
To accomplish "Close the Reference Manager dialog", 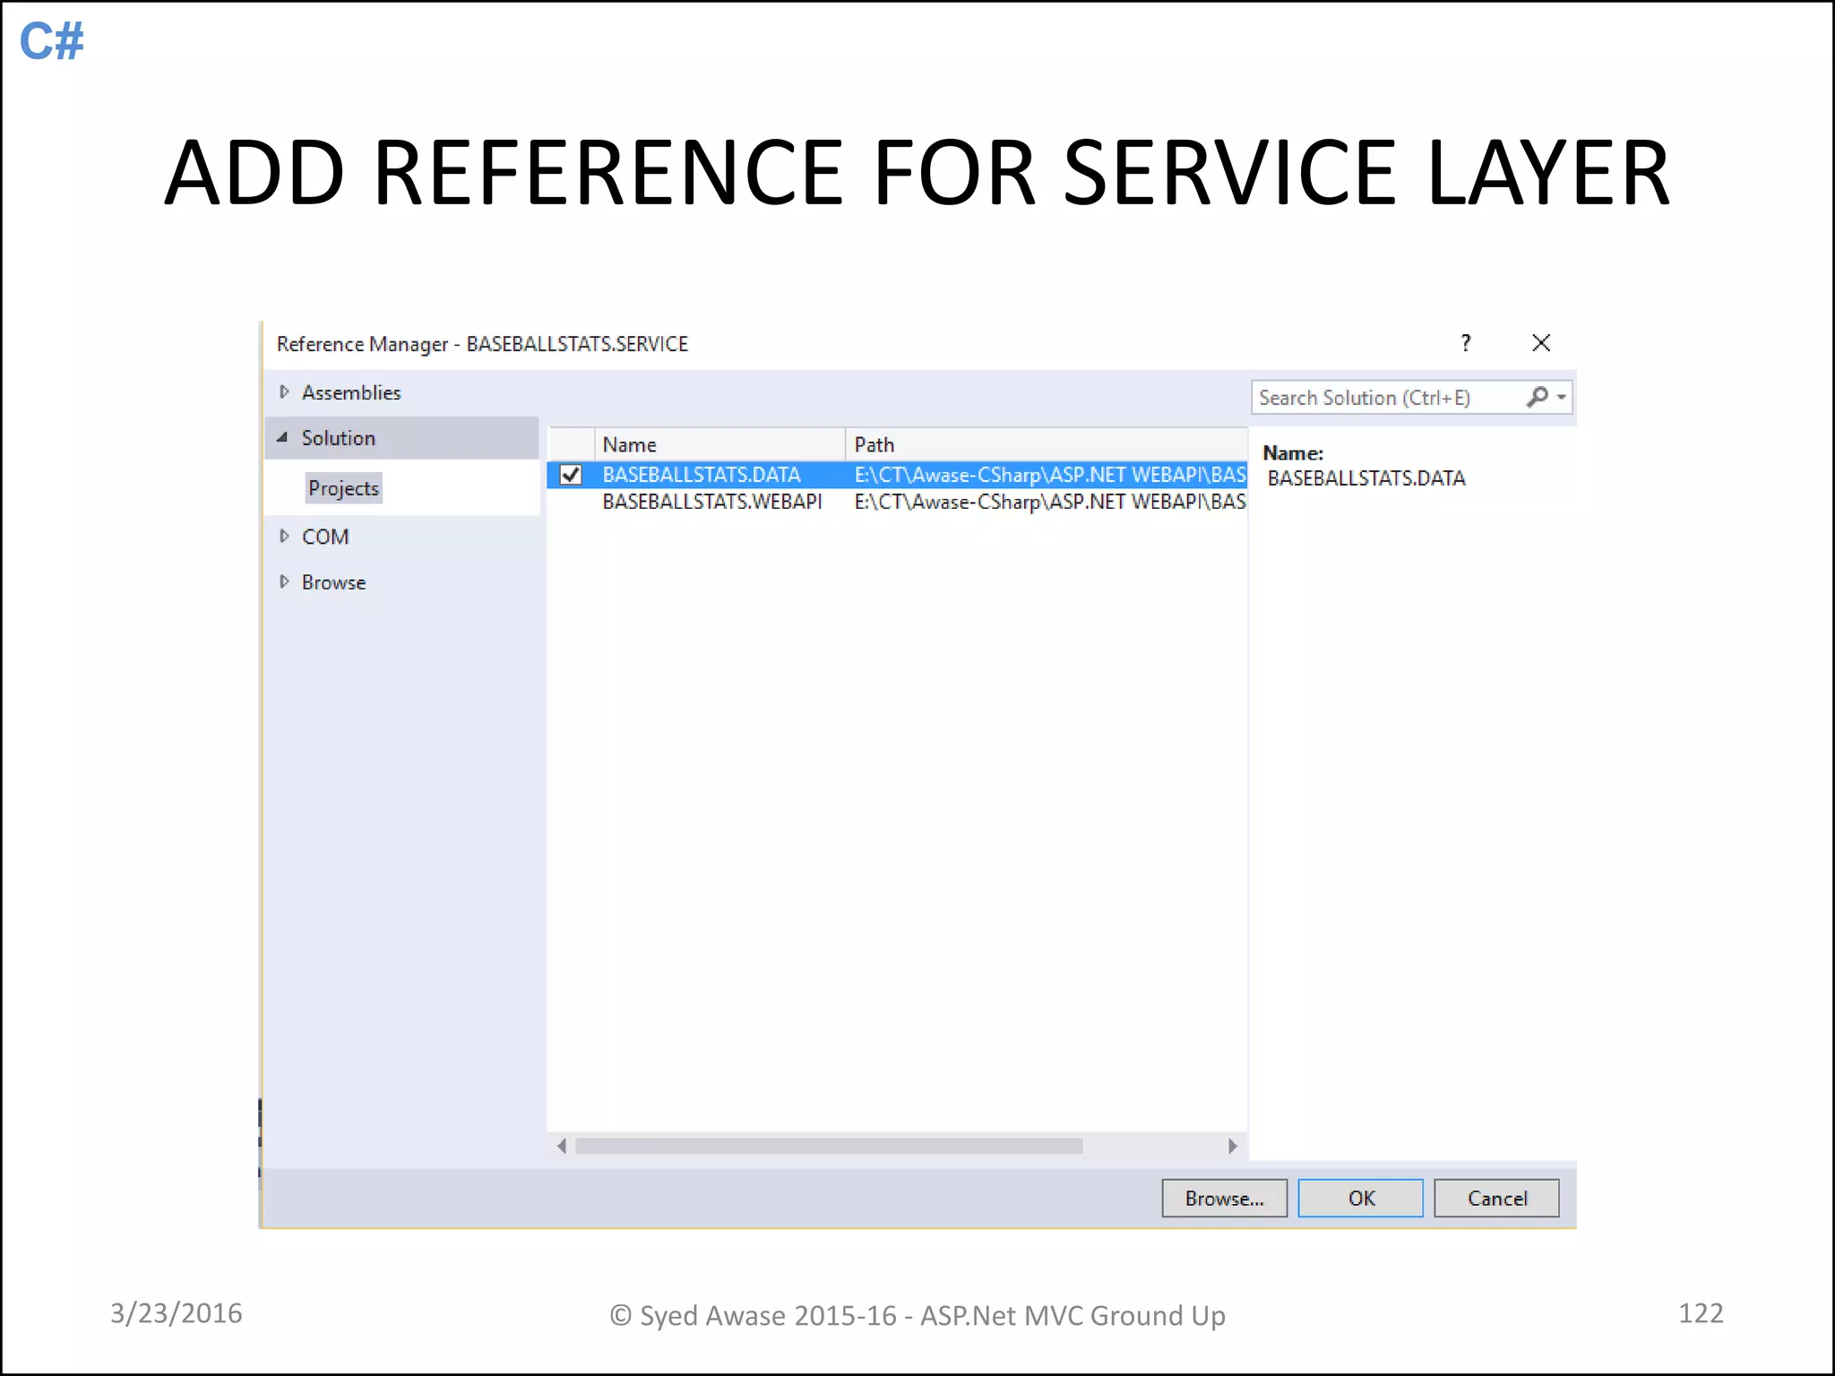I will 1541,342.
